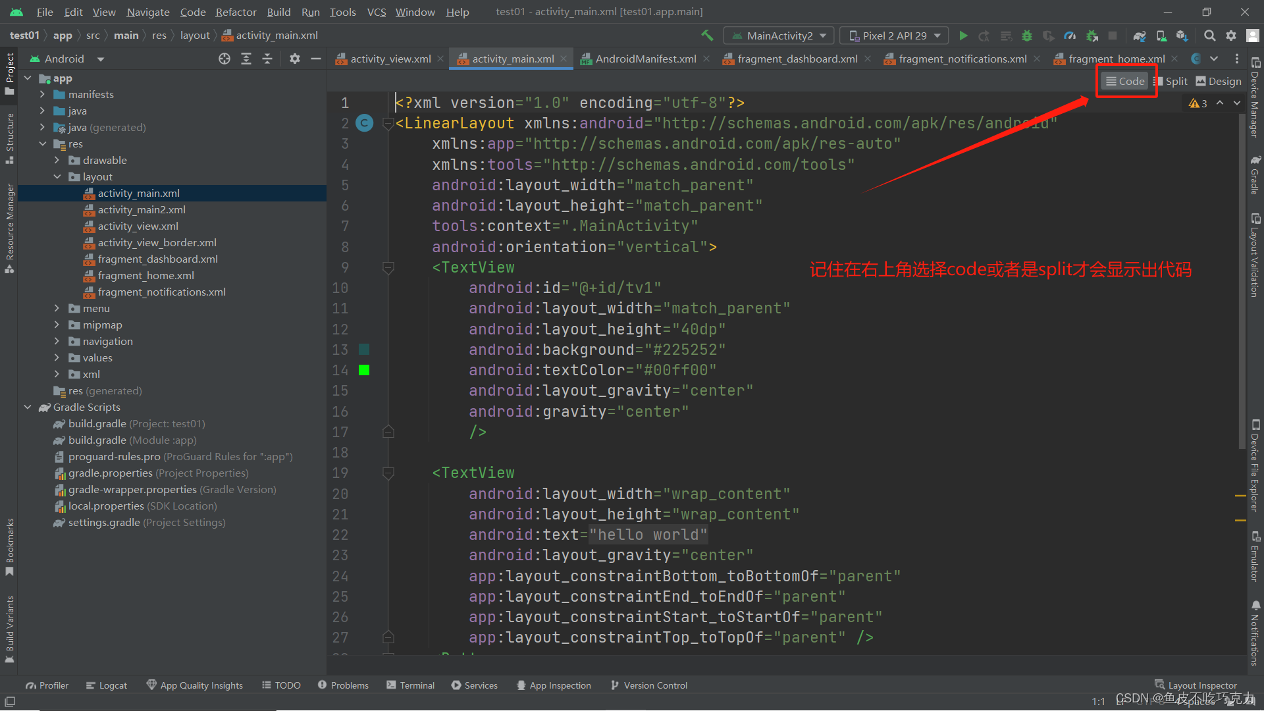Start debugging with the green bug icon

[x=1026, y=36]
